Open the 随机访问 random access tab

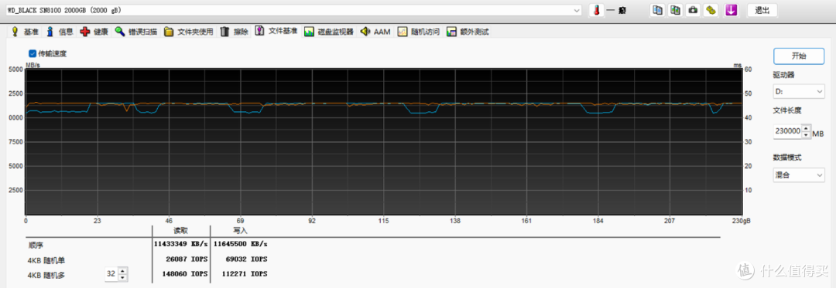pyautogui.click(x=419, y=32)
